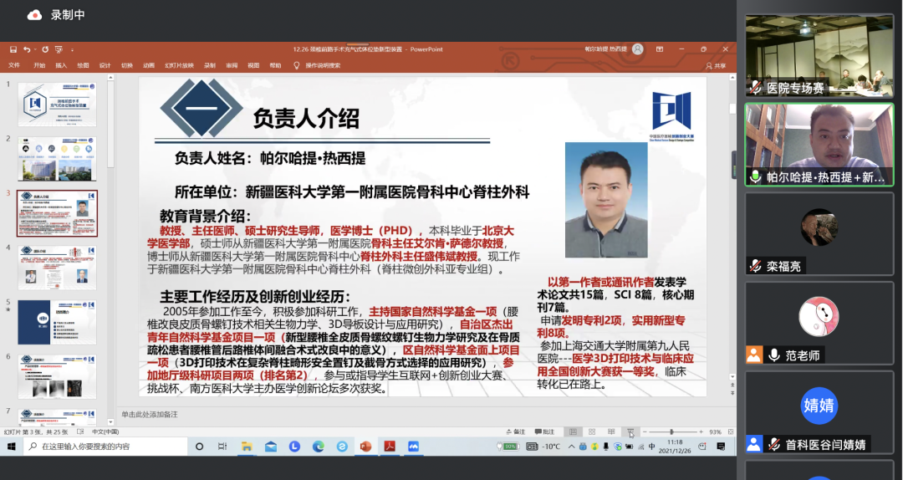
Task: Click the 栾福亮 participant tile
Action: click(x=819, y=232)
